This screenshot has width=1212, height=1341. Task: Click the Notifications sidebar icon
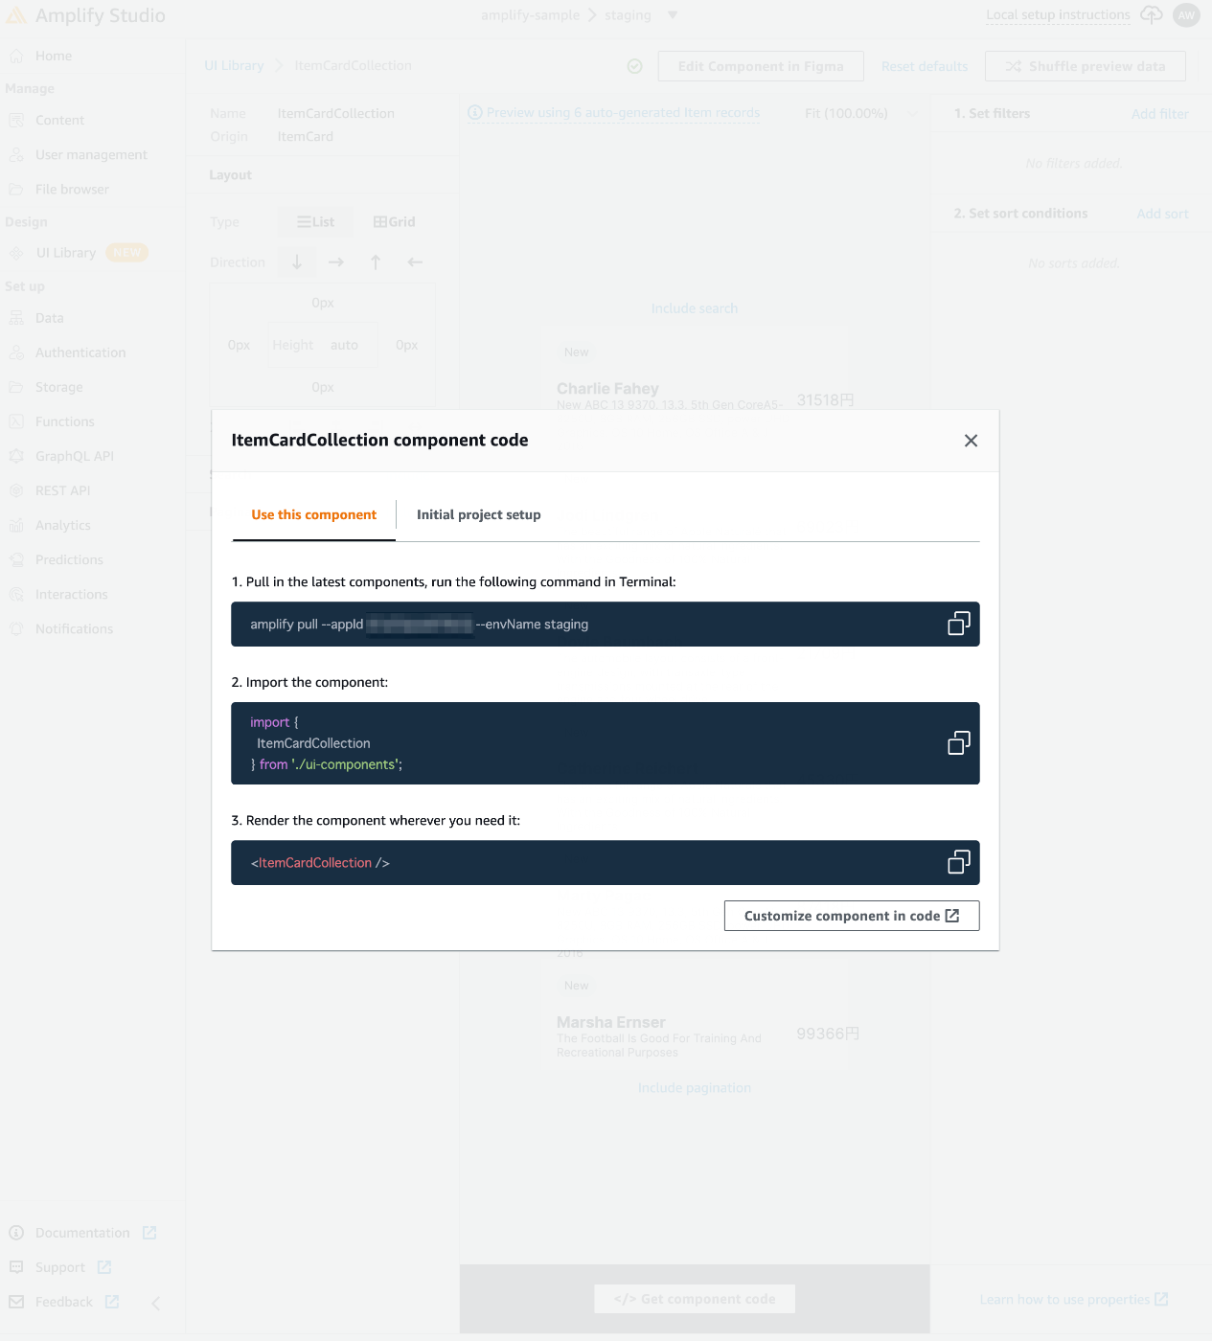(x=16, y=628)
